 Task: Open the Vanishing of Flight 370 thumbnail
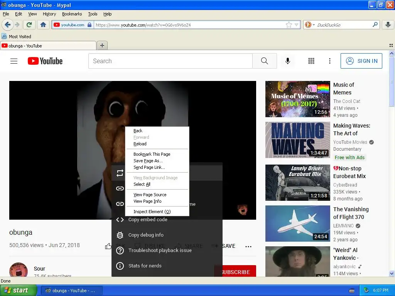click(297, 224)
